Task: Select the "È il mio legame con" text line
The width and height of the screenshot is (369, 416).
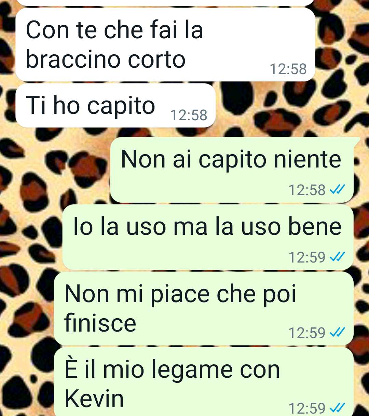Action: (x=172, y=369)
